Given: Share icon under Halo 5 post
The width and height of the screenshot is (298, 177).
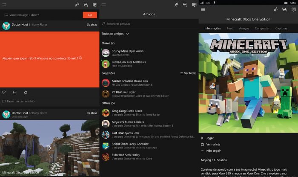Looking at the screenshot, I should 26,92.
